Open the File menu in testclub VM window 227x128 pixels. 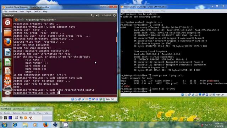(x=5, y=11)
